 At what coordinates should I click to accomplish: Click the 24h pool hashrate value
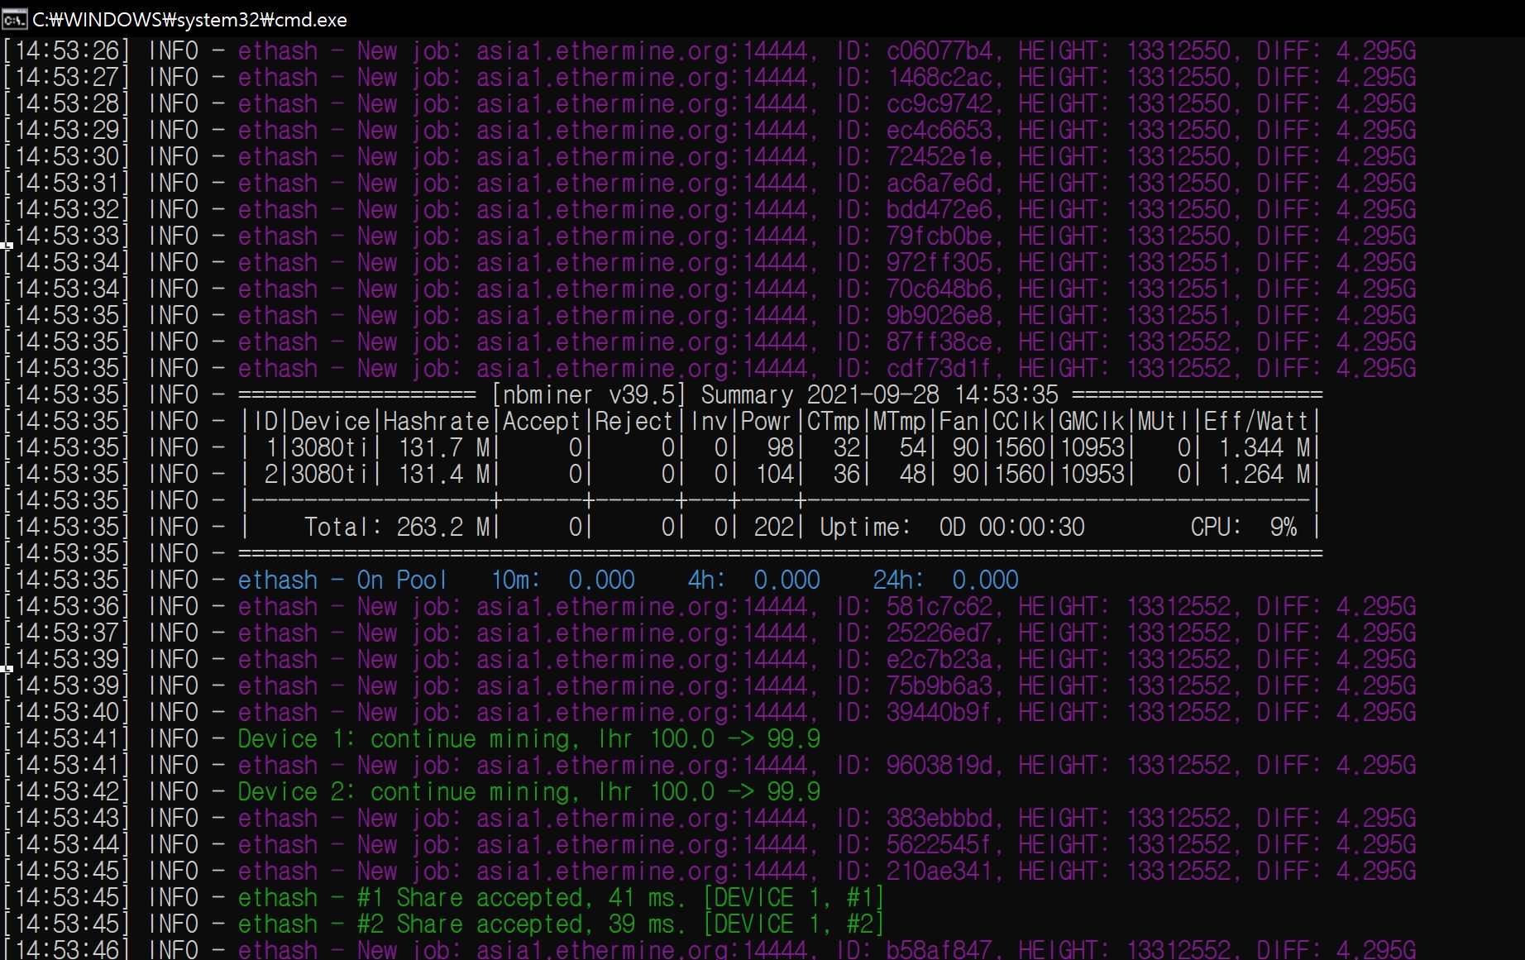point(985,580)
